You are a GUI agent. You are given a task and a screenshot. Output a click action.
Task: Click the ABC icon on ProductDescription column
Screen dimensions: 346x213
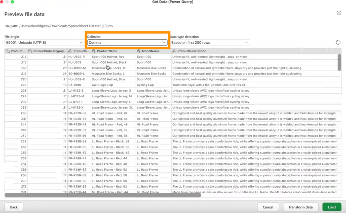174,51
